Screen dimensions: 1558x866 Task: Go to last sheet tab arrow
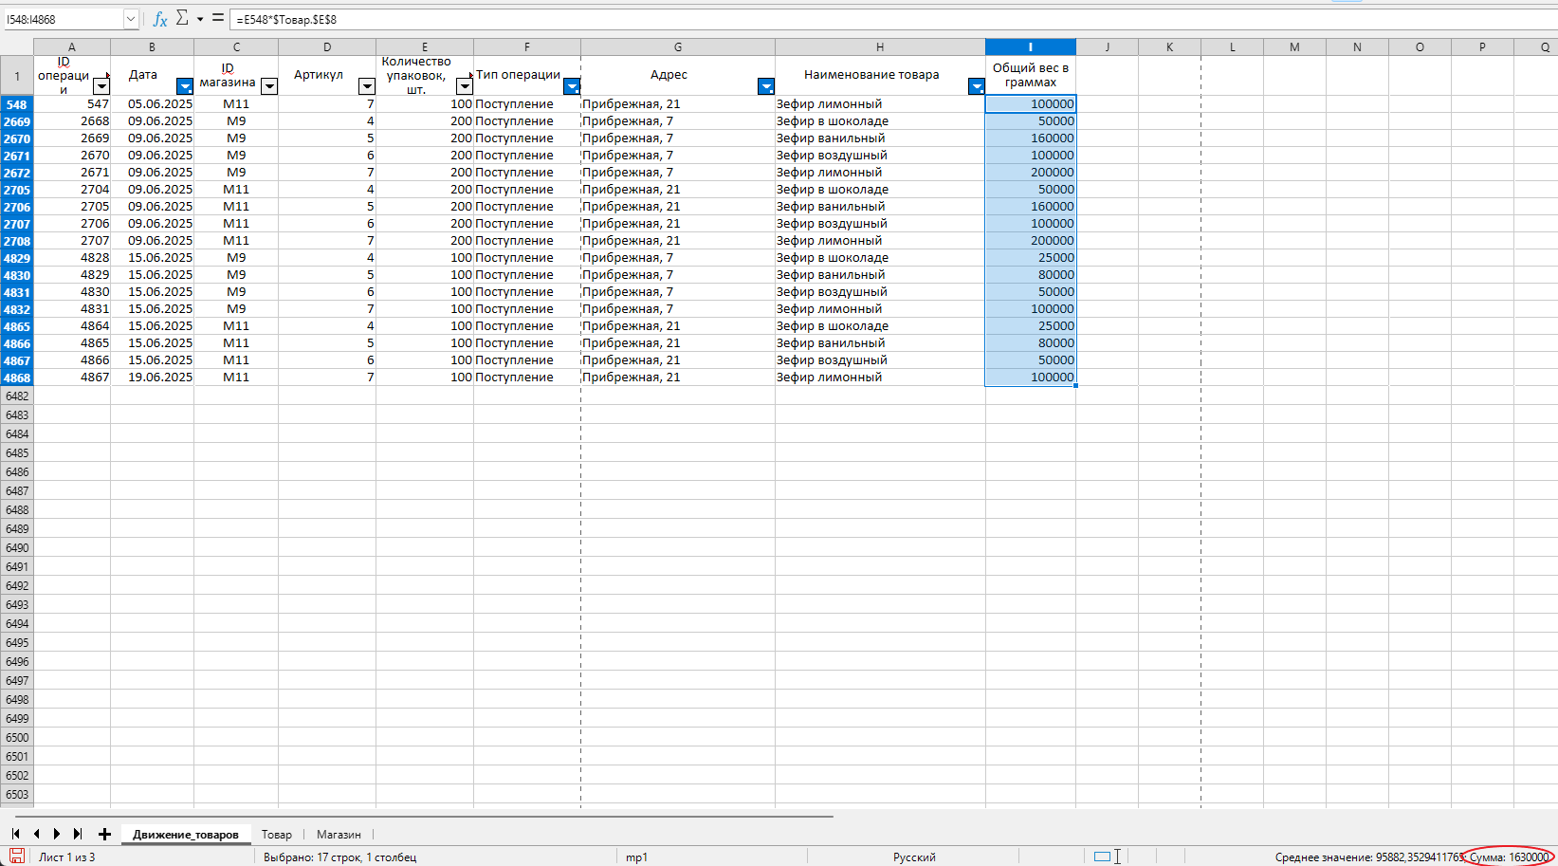click(78, 834)
